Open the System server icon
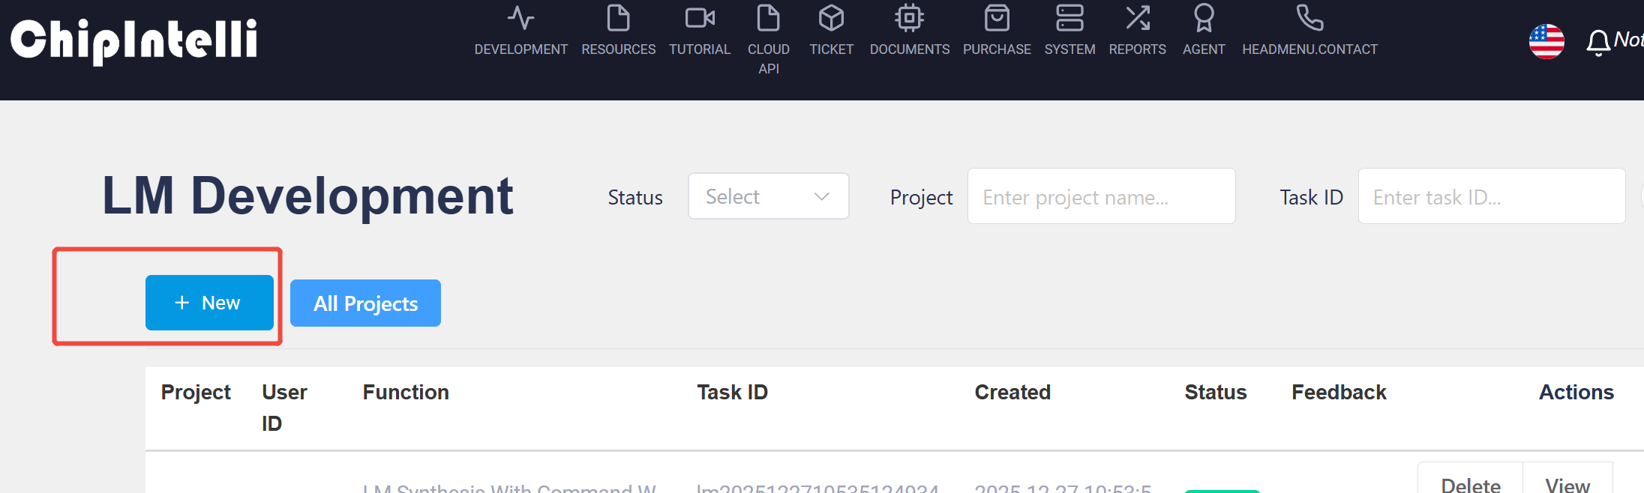The width and height of the screenshot is (1644, 493). 1069,18
